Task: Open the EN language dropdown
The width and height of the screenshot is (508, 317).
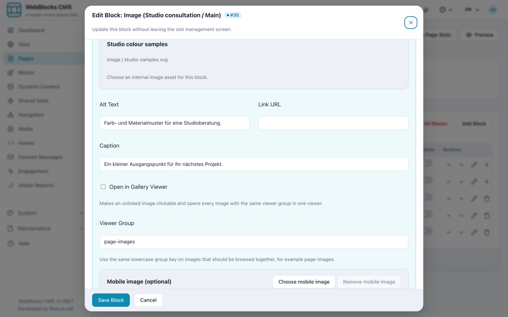Action: tap(472, 10)
